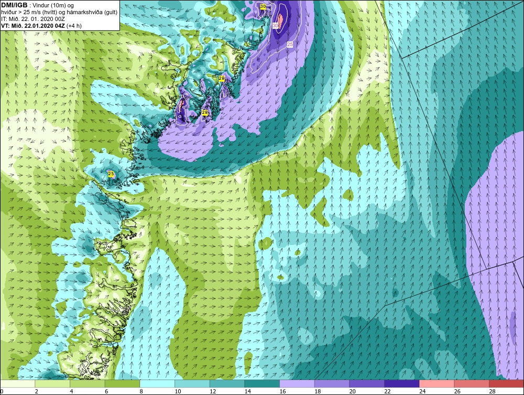This screenshot has width=524, height=395.
Task: Choose the 10–12 m/s aqua legend swatch
Action: tap(192, 383)
